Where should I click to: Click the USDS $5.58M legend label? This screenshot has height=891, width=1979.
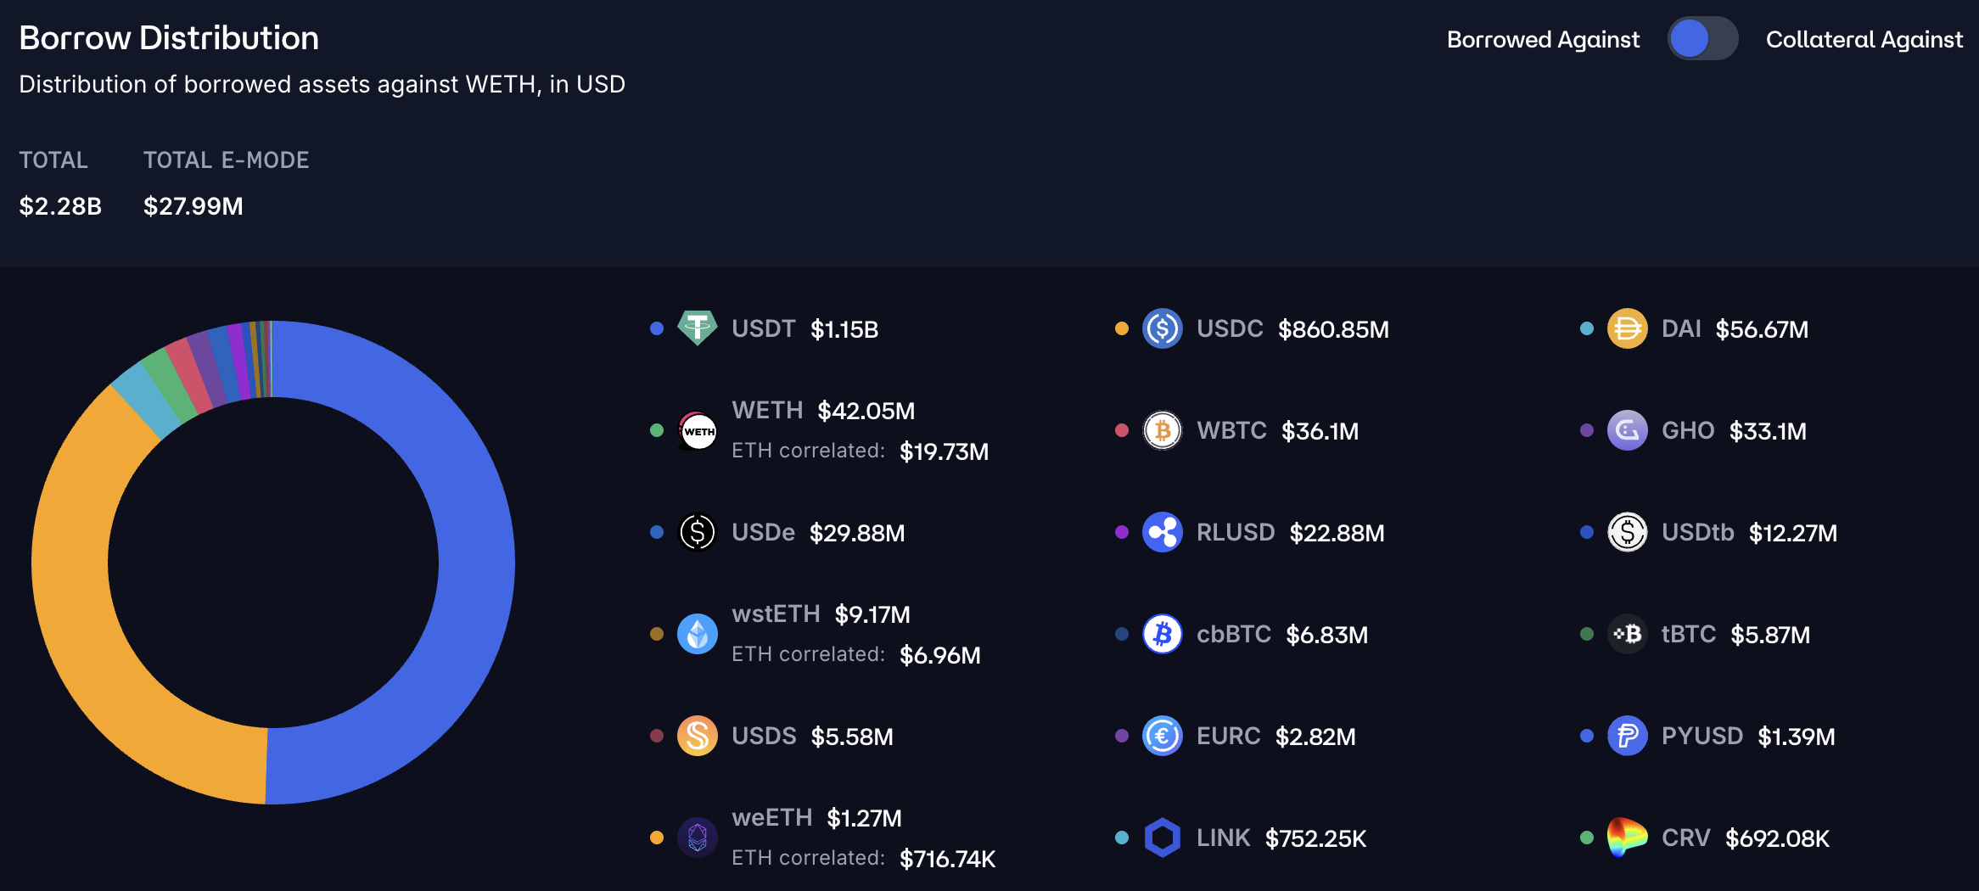click(x=812, y=737)
